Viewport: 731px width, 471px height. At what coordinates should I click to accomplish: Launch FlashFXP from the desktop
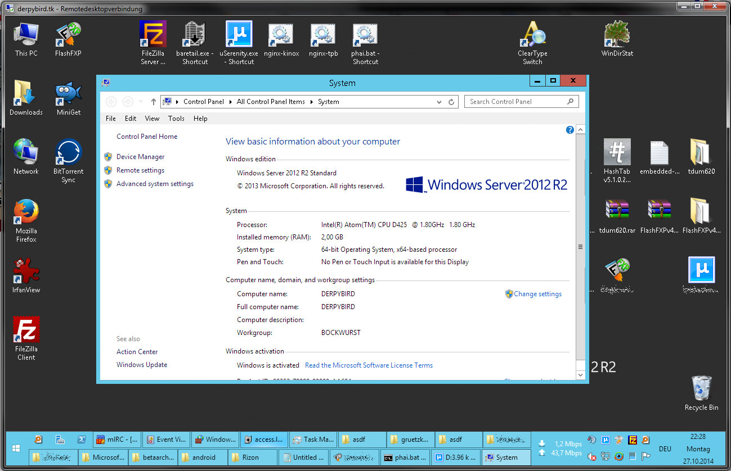[68, 39]
